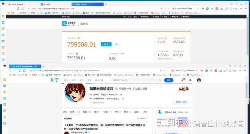Click the 1.7220 annualized rate value
Image resolution: width=250 pixels, height=134 pixels.
(163, 55)
